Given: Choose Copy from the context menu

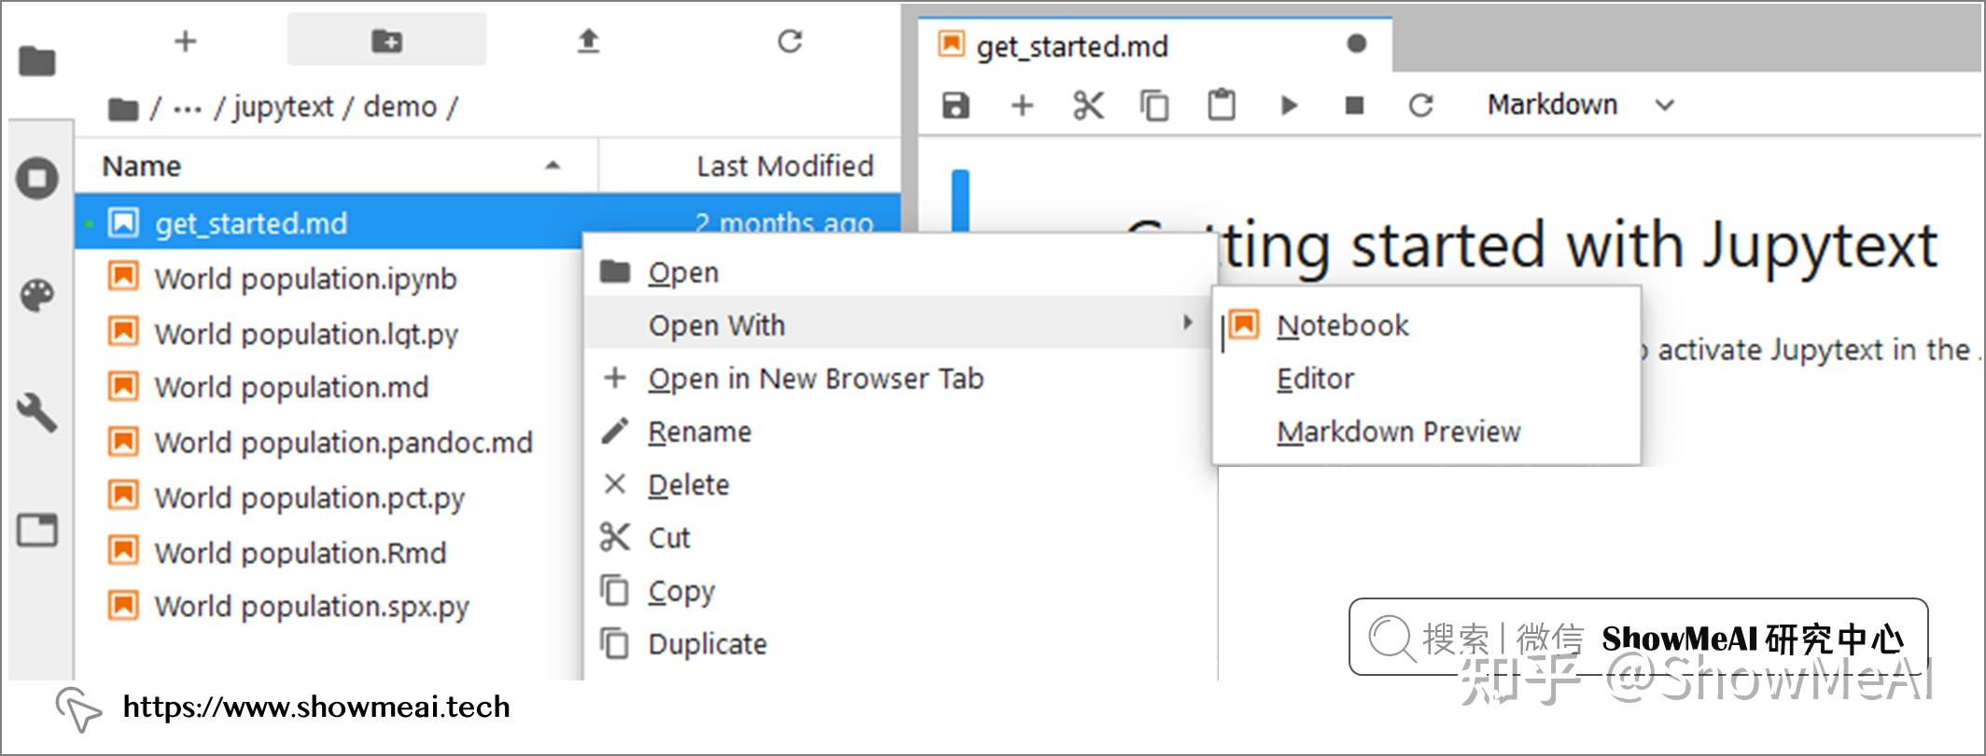Looking at the screenshot, I should click(x=900, y=591).
